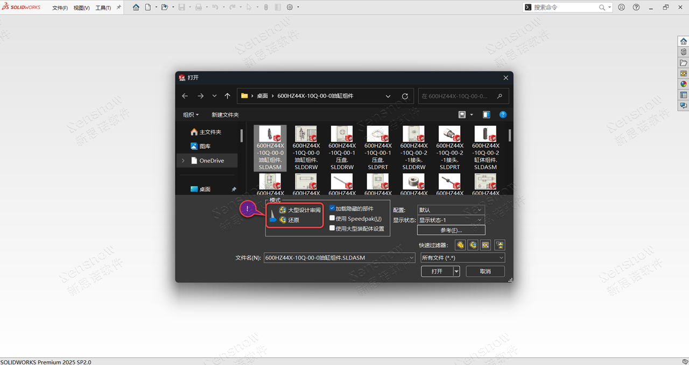Expand the OneDrive tree node

point(183,161)
